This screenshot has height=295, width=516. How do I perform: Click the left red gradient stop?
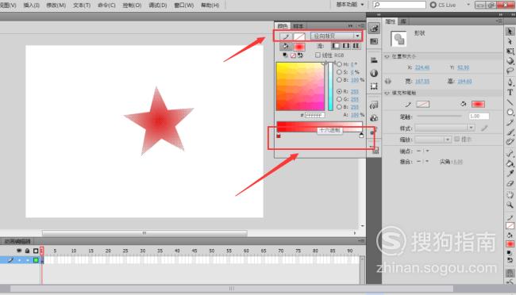point(279,136)
